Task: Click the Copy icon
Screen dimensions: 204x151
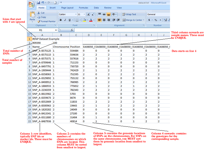Action: (x=39, y=17)
